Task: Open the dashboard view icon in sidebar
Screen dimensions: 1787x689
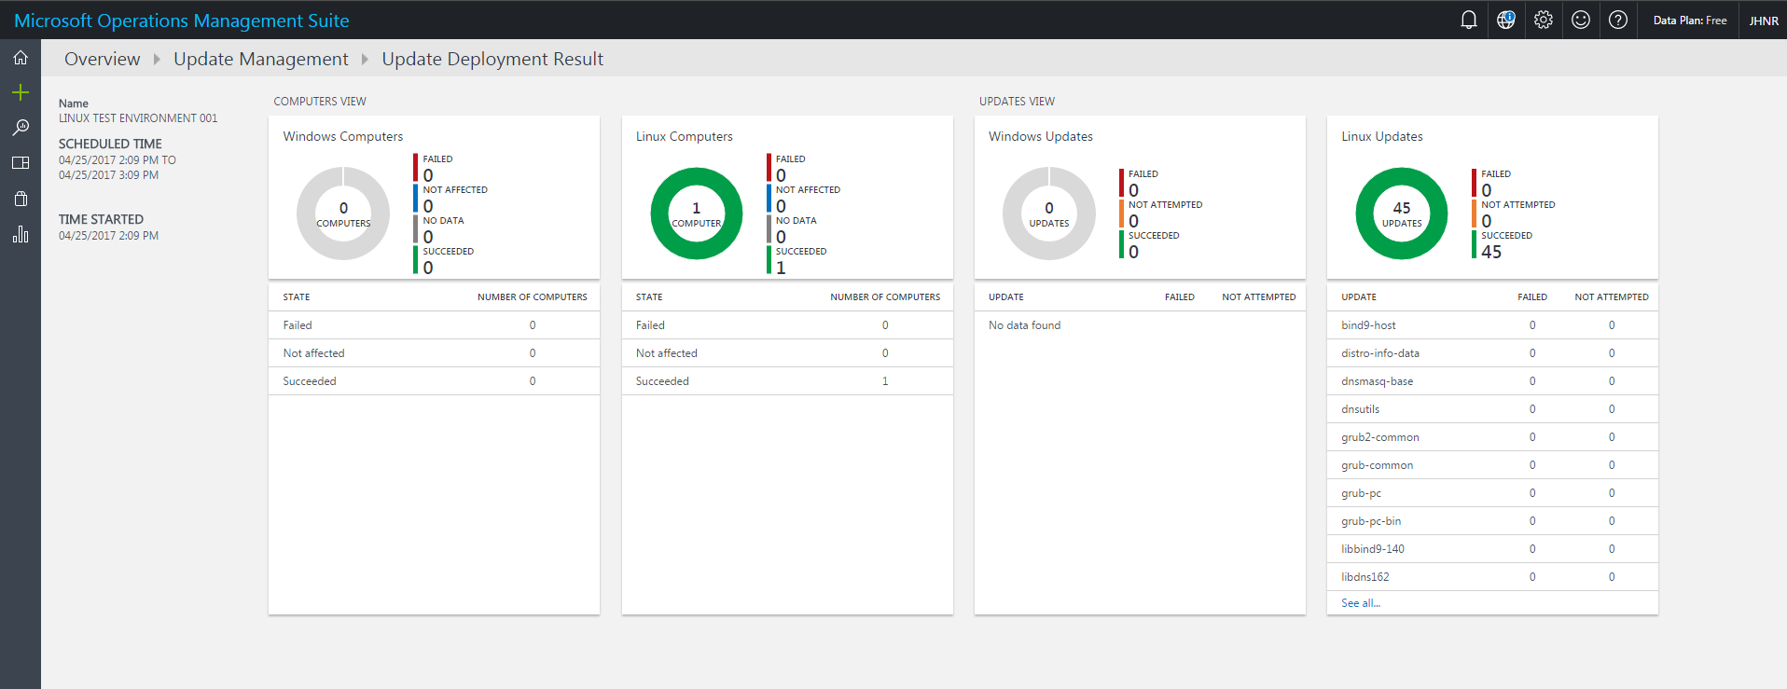Action: (21, 163)
